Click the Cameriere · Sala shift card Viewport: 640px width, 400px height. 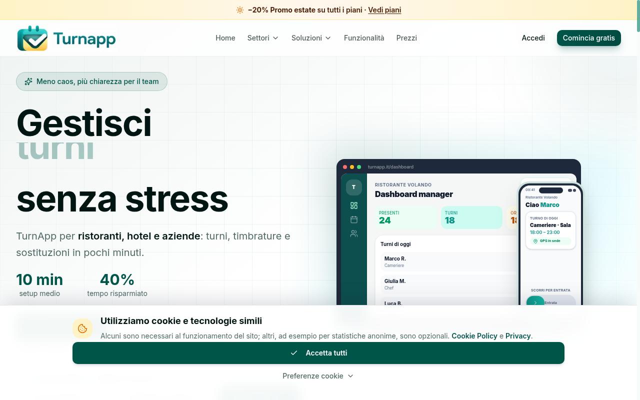550,230
